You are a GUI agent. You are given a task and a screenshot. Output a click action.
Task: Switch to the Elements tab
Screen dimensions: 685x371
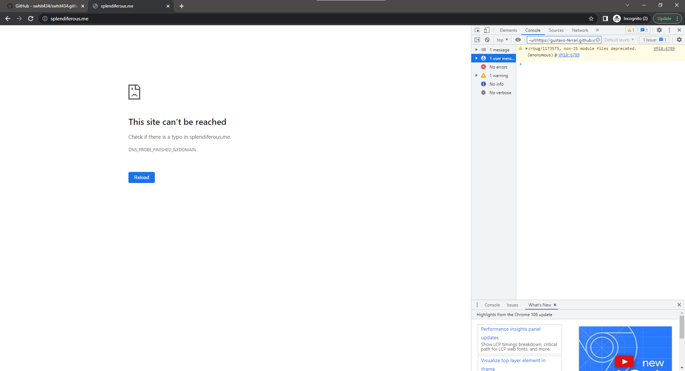(x=508, y=30)
